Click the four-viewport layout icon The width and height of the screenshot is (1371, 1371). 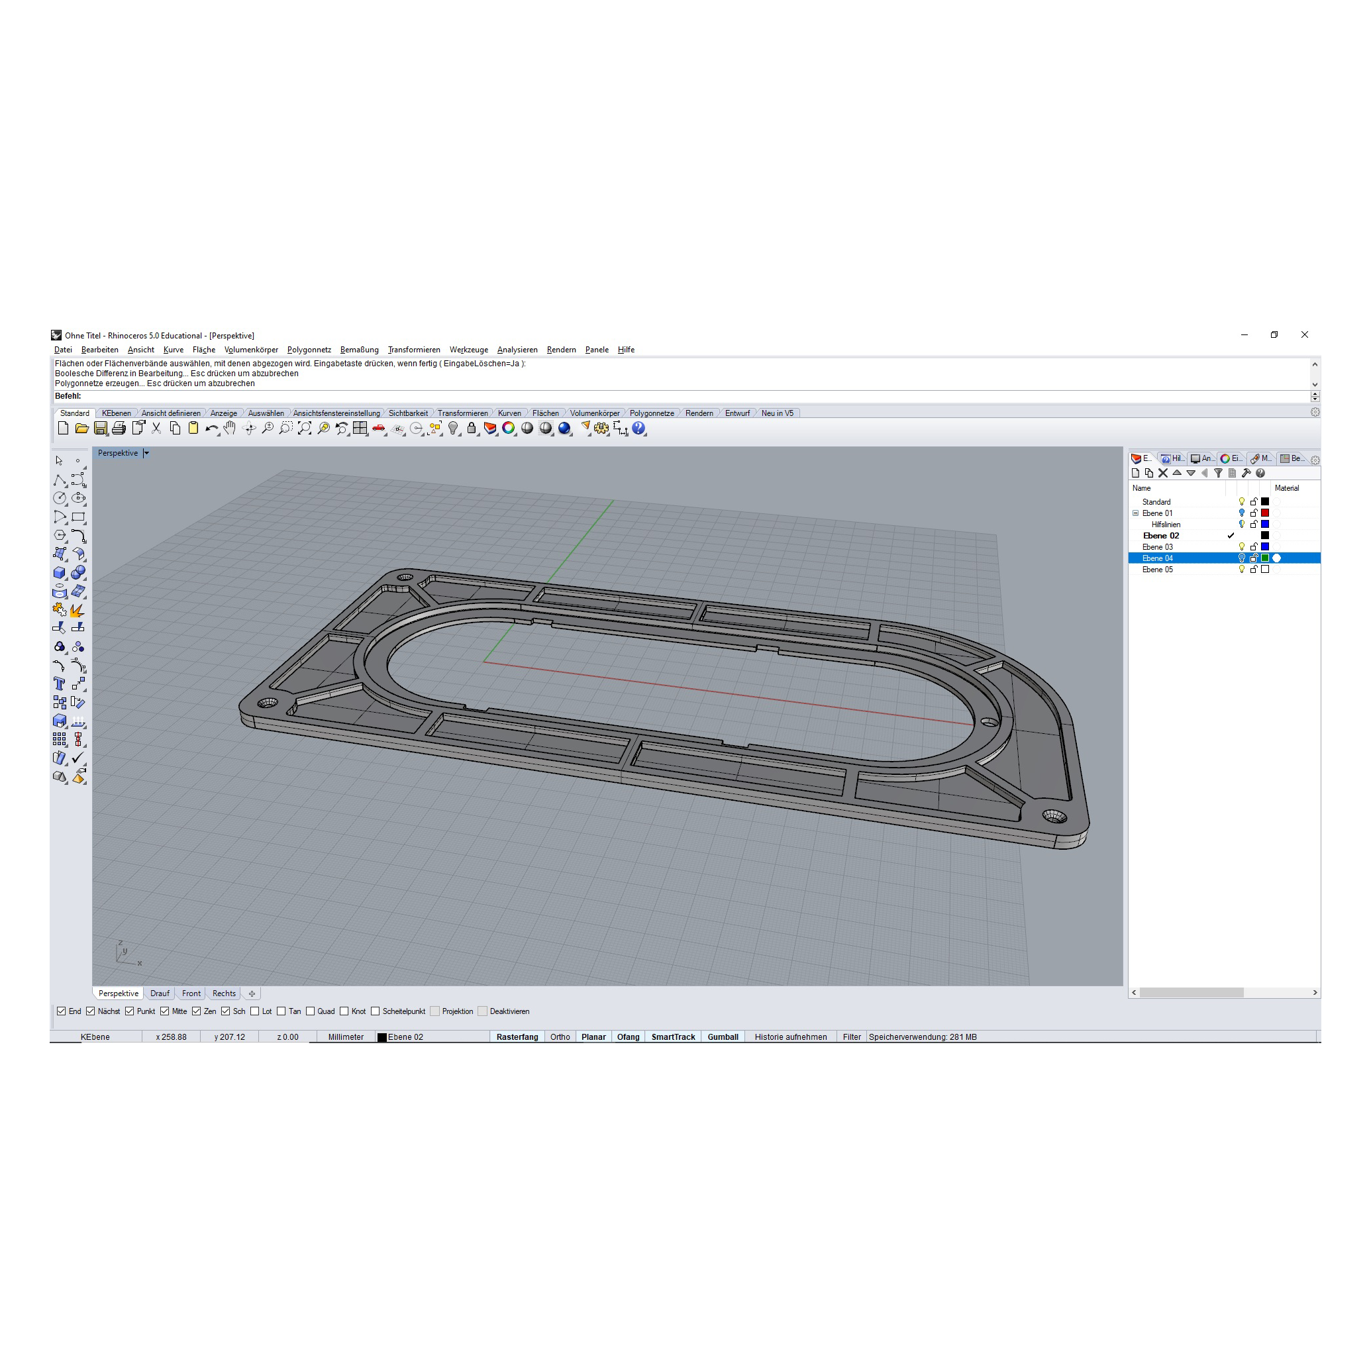pyautogui.click(x=360, y=428)
